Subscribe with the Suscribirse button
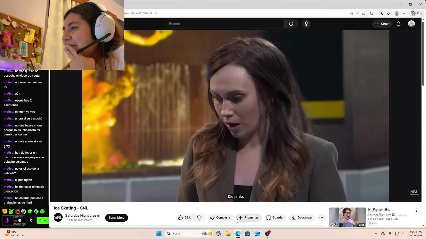This screenshot has width=426, height=239. tap(116, 218)
